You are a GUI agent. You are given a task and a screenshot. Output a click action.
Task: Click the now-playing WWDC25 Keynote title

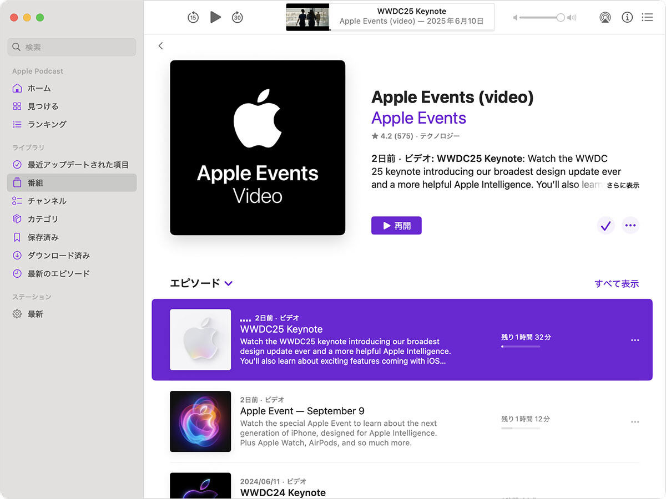tap(412, 11)
